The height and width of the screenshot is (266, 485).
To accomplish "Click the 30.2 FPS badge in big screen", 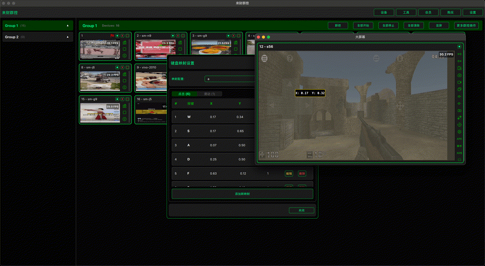I will tap(446, 54).
